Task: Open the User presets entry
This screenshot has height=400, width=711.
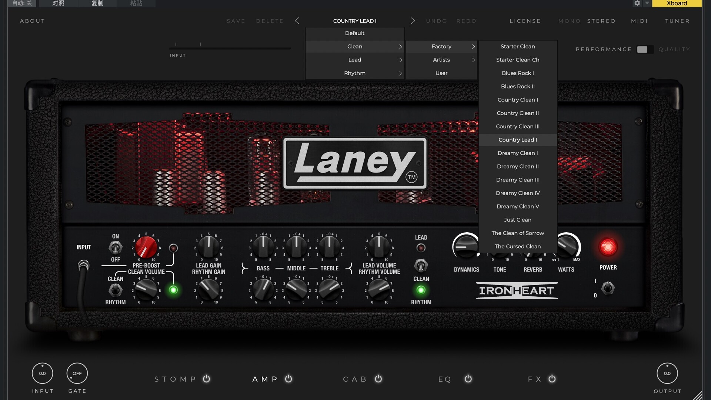Action: (x=441, y=73)
